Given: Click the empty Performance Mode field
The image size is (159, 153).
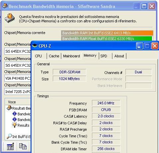Looking at the screenshot, I should point(138,79).
